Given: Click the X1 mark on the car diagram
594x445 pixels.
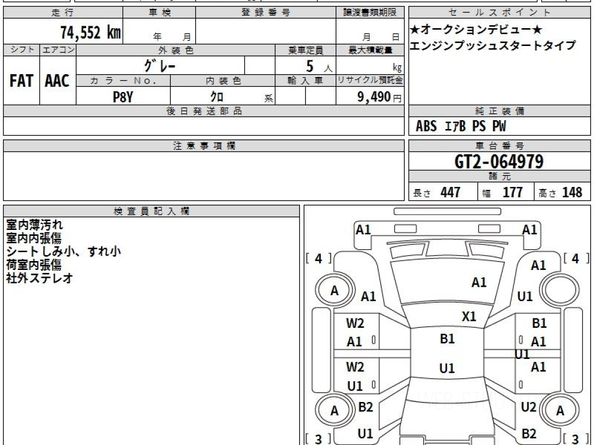Looking at the screenshot, I should click(x=469, y=316).
